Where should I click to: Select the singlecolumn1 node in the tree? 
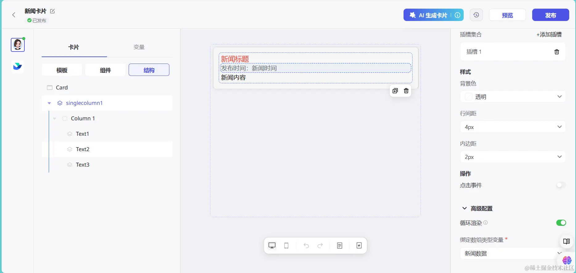(107, 103)
